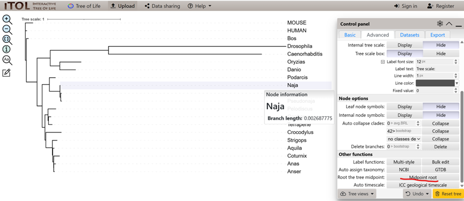464x201 pixels.
Task: Select the MOUSE leaf label
Action: tap(297, 23)
